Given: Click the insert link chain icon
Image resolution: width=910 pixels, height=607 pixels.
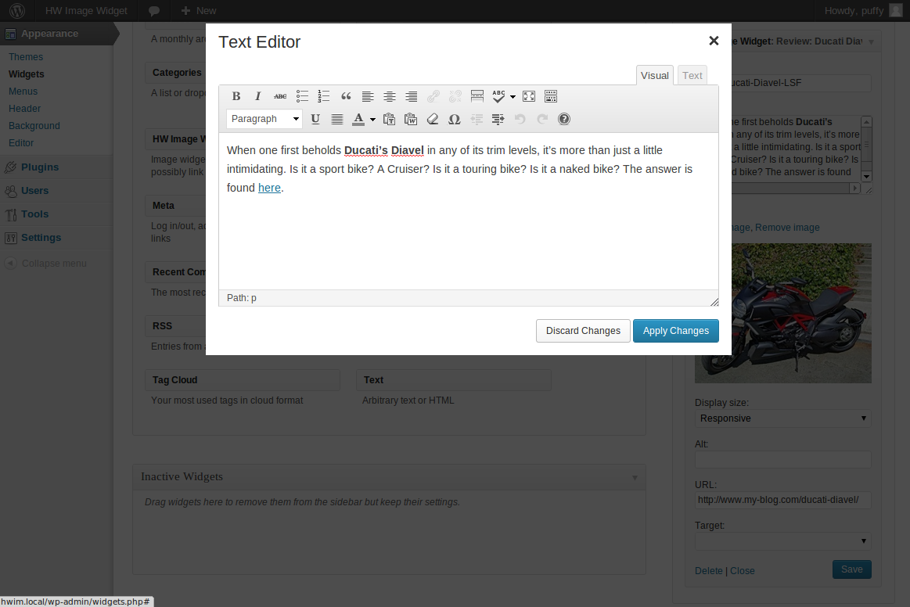Looking at the screenshot, I should [433, 96].
